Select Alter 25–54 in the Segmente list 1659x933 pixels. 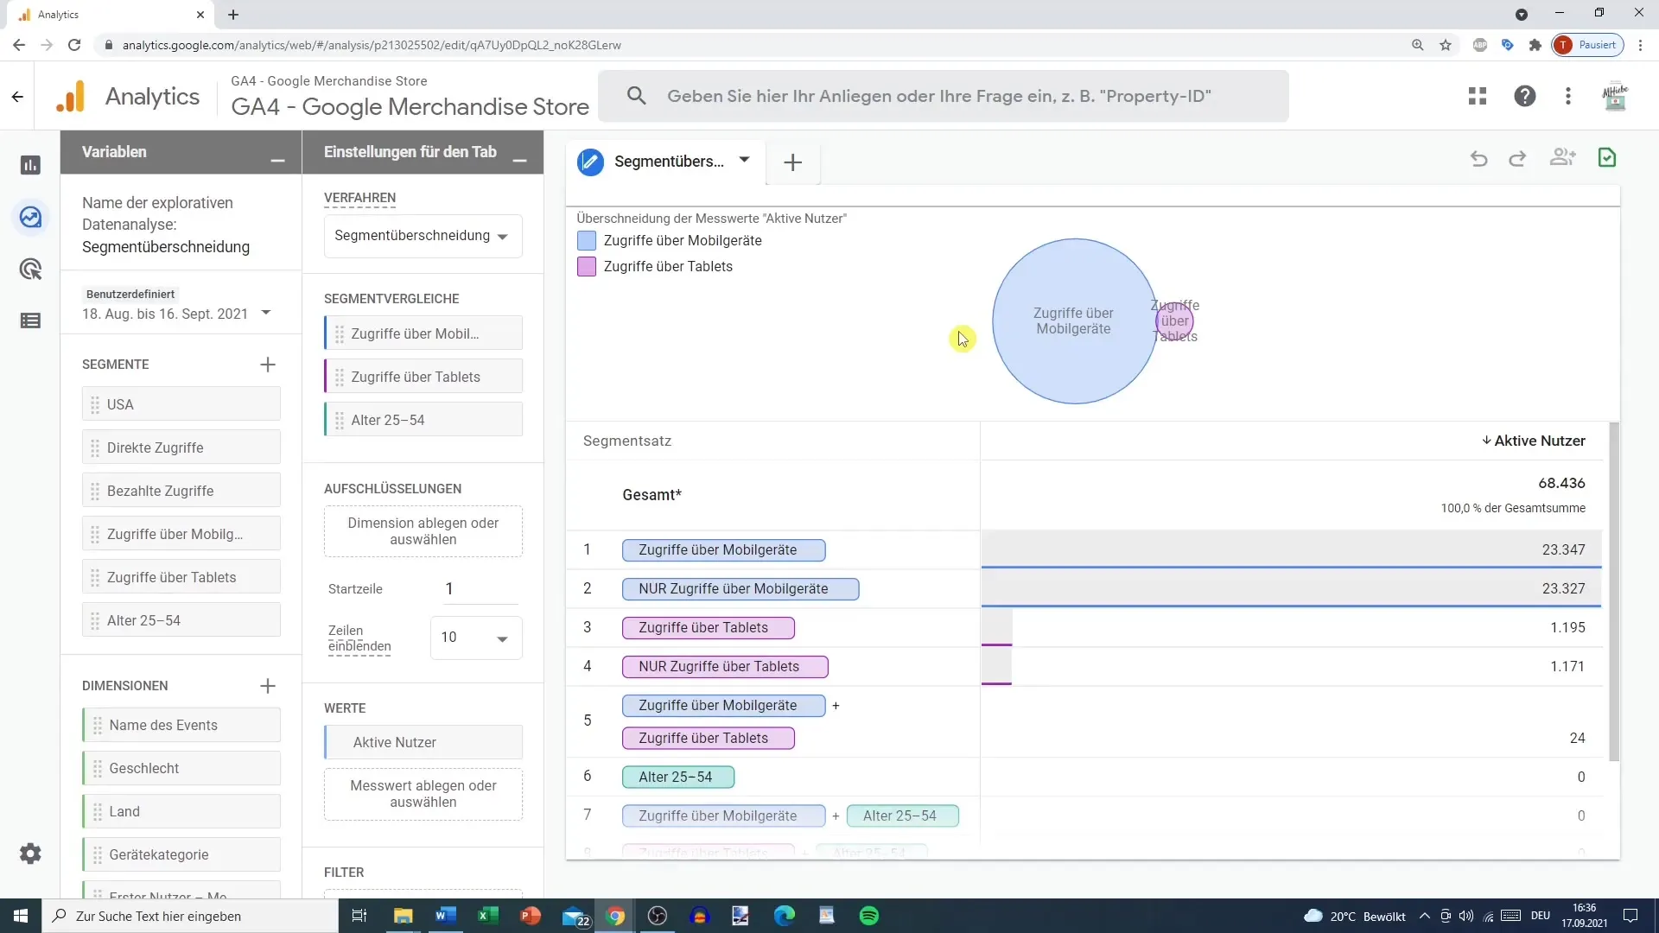coord(181,620)
